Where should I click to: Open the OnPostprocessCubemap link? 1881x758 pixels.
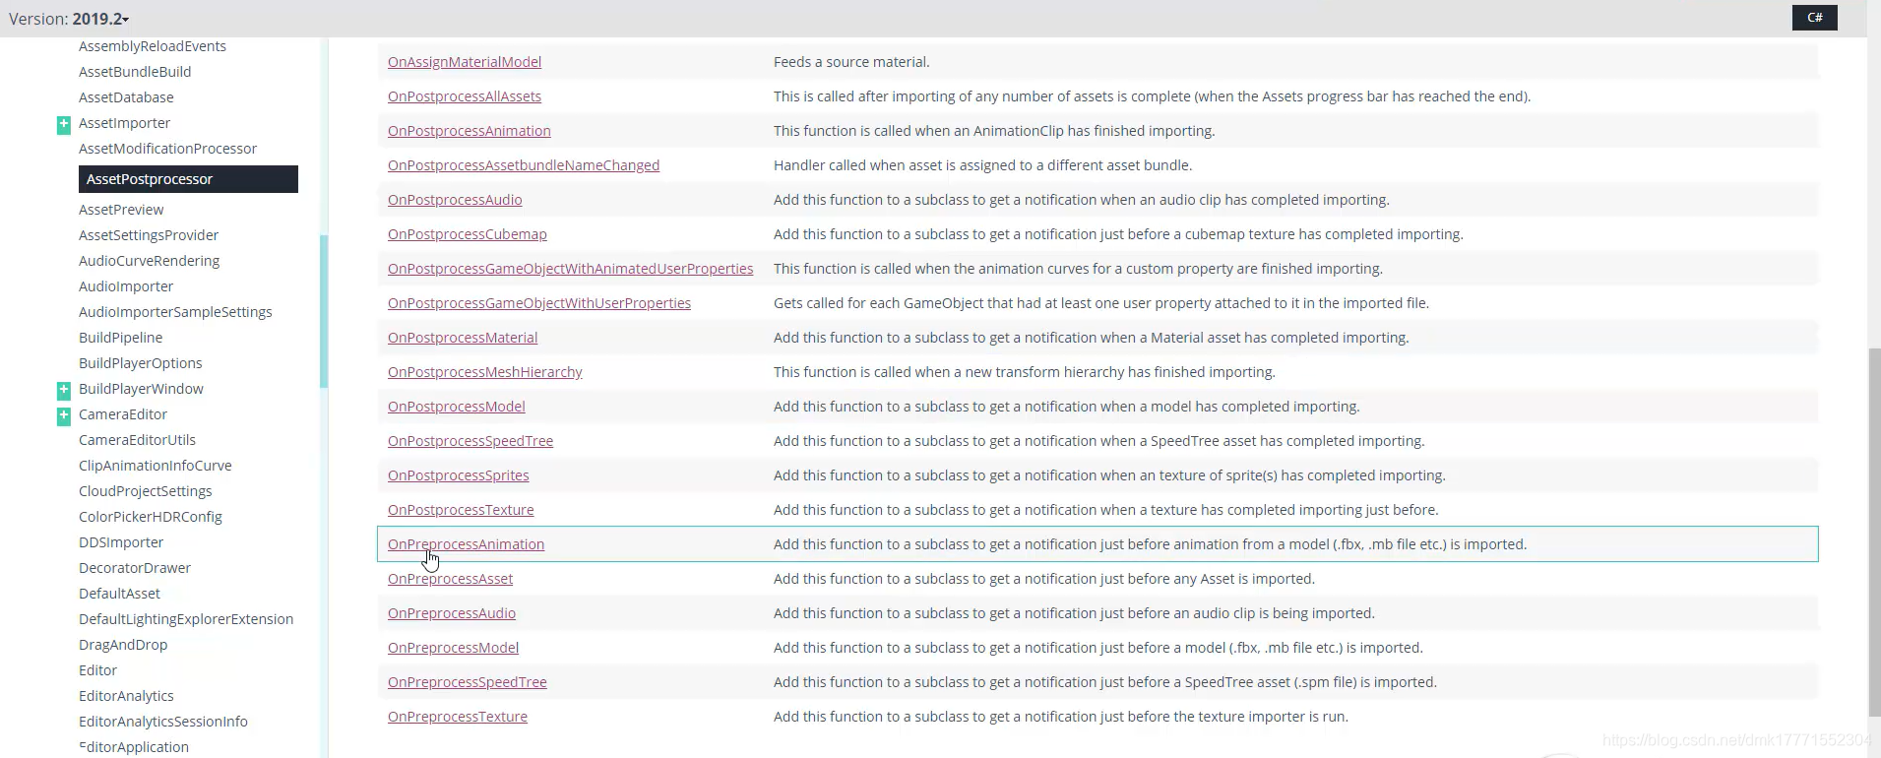click(468, 234)
